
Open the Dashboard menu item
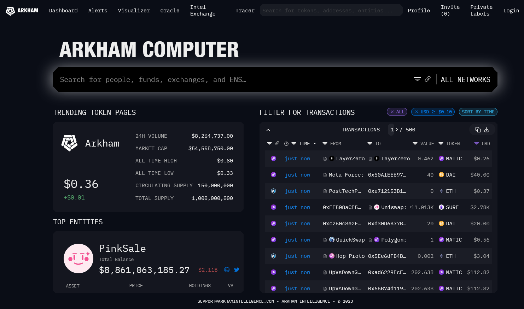click(x=63, y=11)
